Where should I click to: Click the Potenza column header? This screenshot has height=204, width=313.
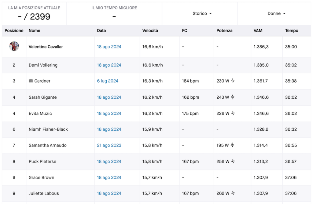coord(224,31)
